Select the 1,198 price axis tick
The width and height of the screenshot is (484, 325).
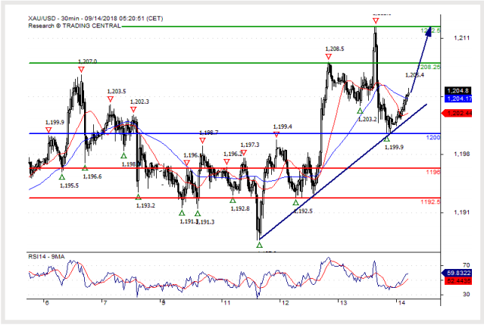click(x=461, y=154)
